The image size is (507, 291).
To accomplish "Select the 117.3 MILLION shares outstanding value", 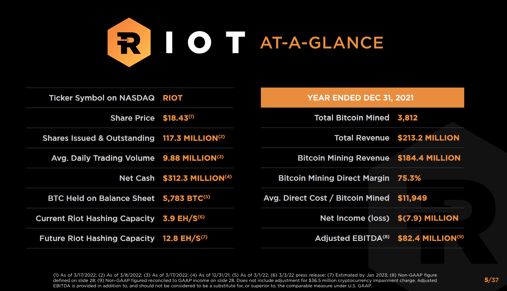I will [x=190, y=138].
